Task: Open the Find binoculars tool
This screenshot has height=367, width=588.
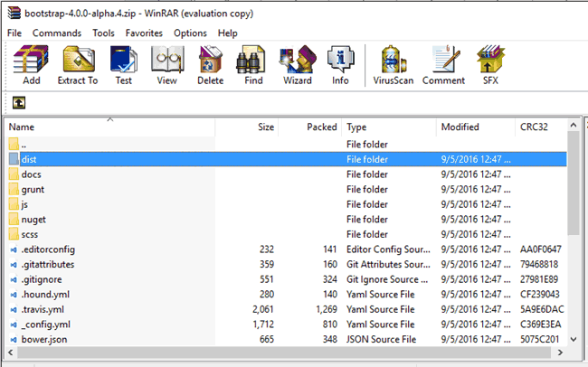Action: pos(253,65)
